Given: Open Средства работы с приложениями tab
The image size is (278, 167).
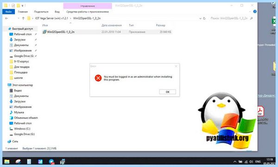Looking at the screenshot, I should pos(88,12).
